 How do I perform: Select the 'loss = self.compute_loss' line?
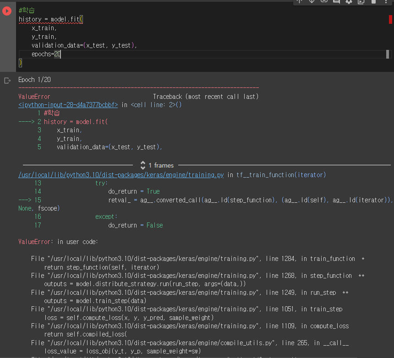pyautogui.click(x=129, y=318)
